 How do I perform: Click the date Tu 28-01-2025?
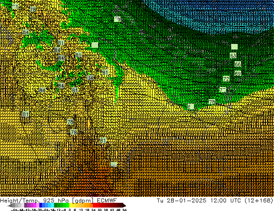(x=182, y=200)
